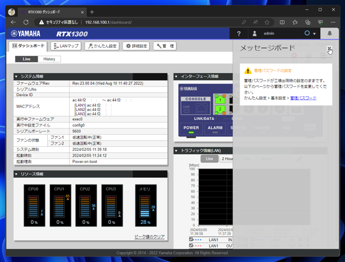This screenshot has height=262, width=345.
Task: Collapse the トラフィック情報(LAN) panel
Action: click(x=176, y=151)
